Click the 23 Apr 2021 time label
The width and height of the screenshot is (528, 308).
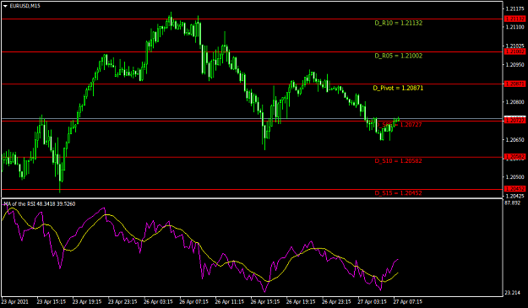(15, 301)
